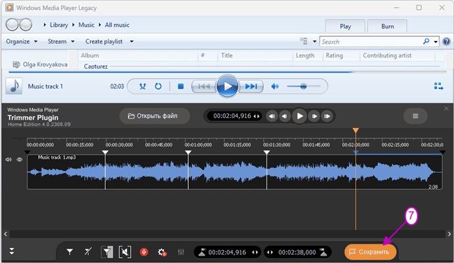Click the Media Player volume slider
The width and height of the screenshot is (454, 263).
(x=304, y=86)
